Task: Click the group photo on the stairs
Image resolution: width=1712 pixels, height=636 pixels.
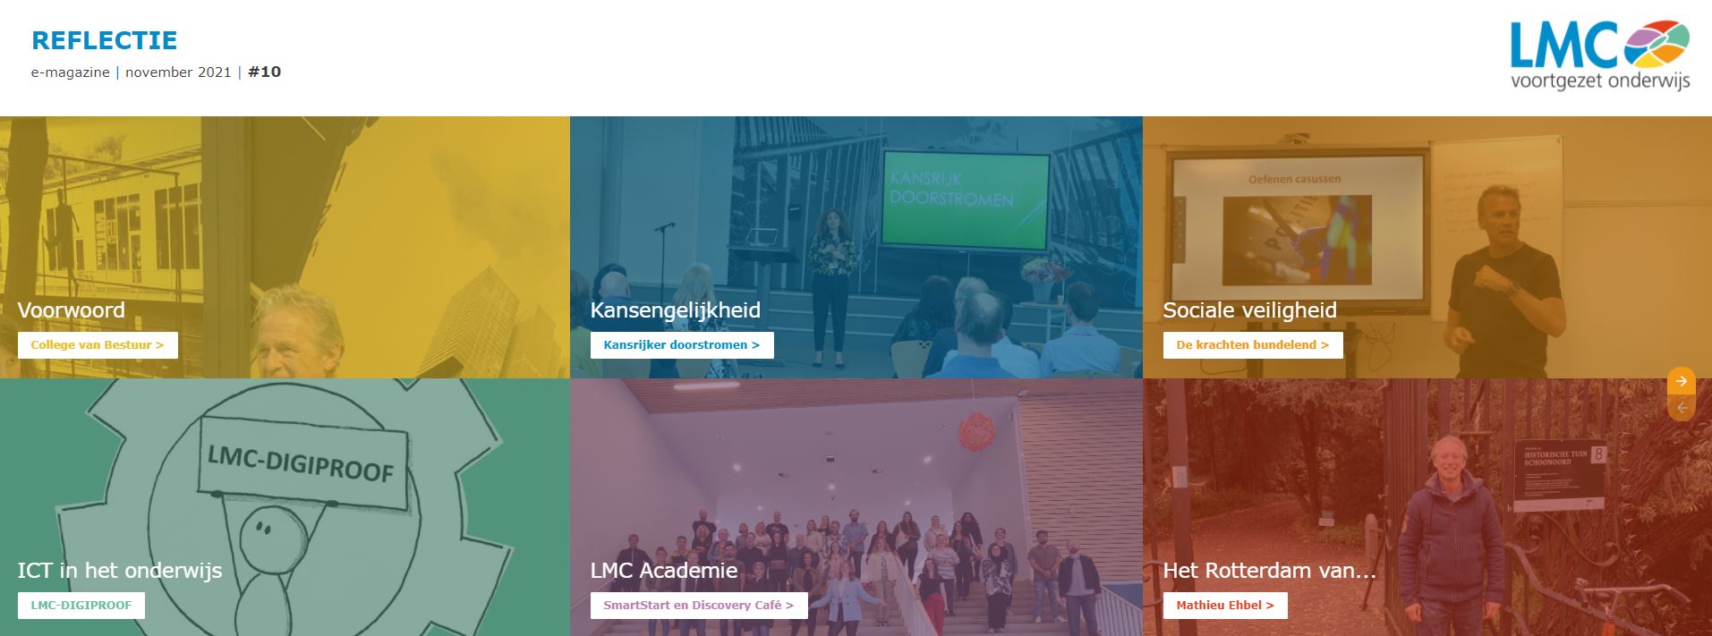Action: [856, 507]
